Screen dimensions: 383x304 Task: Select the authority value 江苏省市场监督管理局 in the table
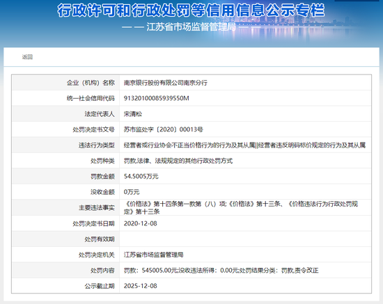[153, 255]
